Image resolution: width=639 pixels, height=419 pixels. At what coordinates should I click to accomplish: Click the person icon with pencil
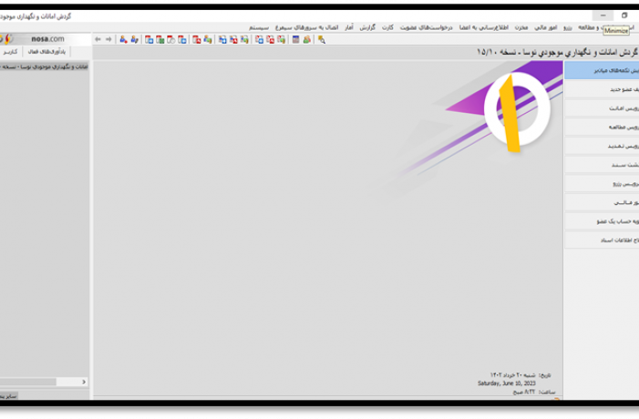134,39
